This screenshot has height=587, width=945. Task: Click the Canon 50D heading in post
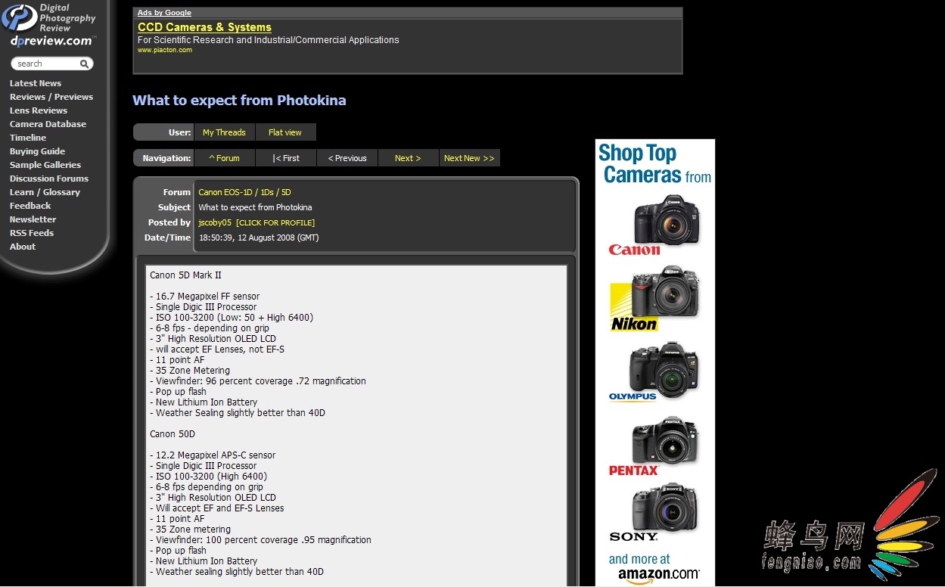point(173,434)
